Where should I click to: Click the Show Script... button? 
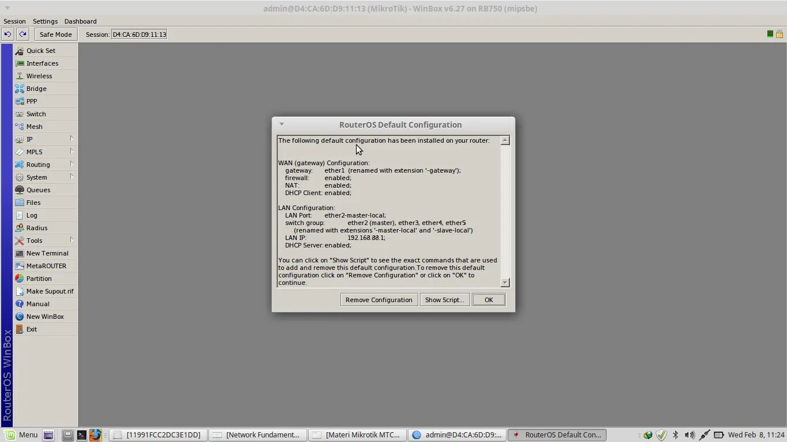click(x=444, y=300)
